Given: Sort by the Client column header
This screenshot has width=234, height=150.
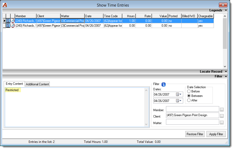Looking at the screenshot, I should 48,16.
